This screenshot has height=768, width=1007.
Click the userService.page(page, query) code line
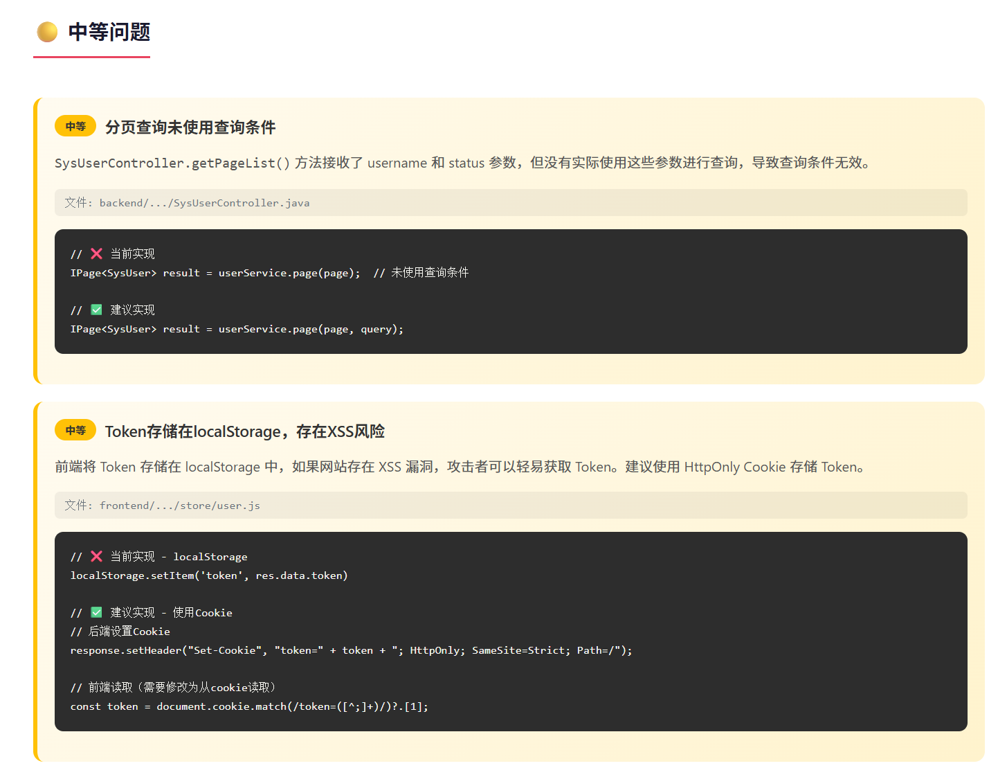tap(237, 329)
